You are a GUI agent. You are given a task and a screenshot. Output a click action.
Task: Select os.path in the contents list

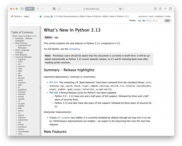click(x=21, y=104)
